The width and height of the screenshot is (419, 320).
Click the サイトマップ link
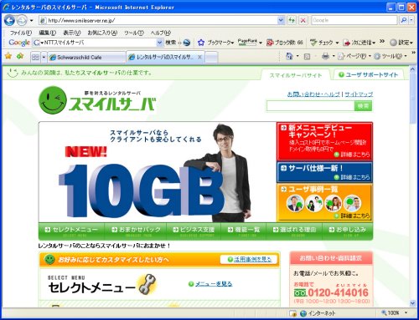[359, 94]
